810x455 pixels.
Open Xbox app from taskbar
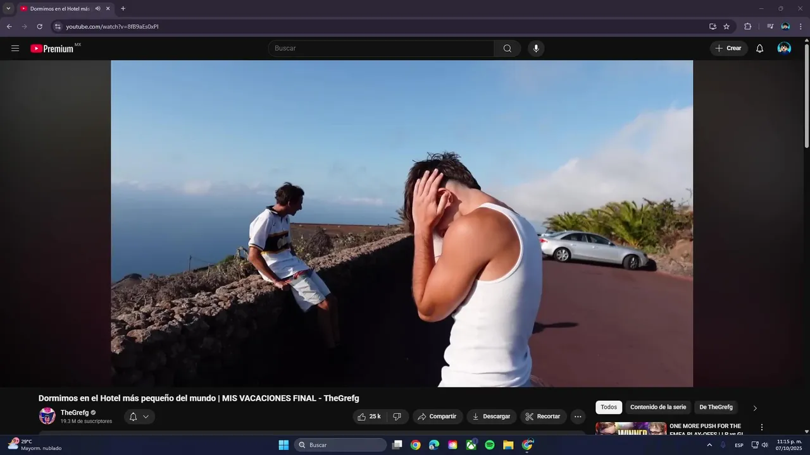click(471, 445)
